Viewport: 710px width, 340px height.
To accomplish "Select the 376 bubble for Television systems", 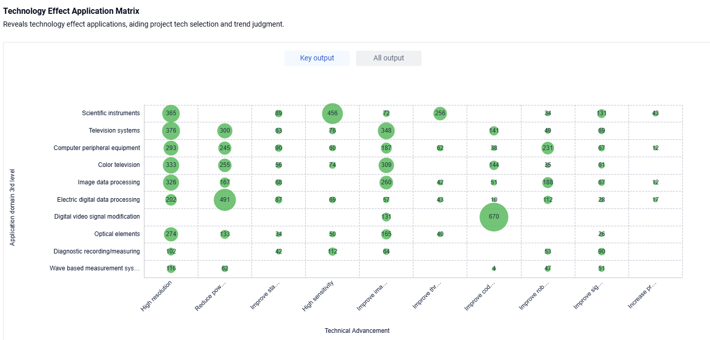I will (x=171, y=131).
